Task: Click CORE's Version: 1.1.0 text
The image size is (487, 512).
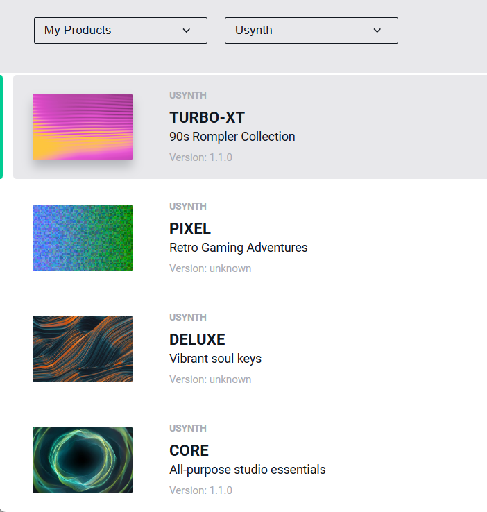Action: [200, 490]
